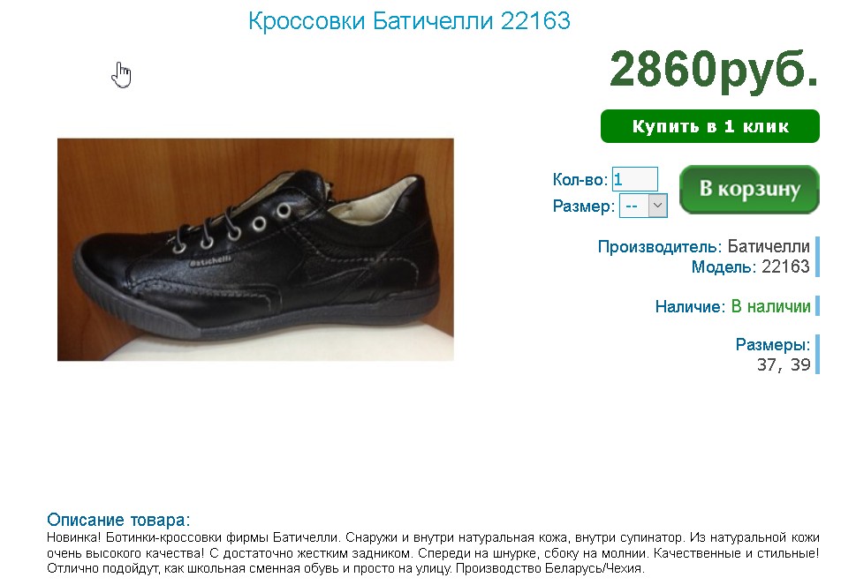Click the 2860руб. price text
Image resolution: width=841 pixels, height=585 pixels.
coord(714,69)
